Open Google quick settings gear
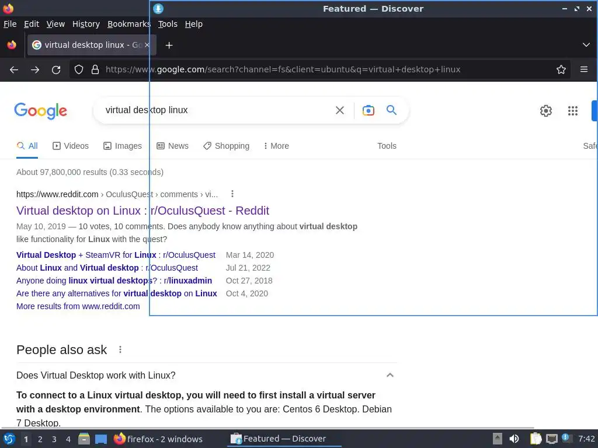598x448 pixels. (x=546, y=110)
